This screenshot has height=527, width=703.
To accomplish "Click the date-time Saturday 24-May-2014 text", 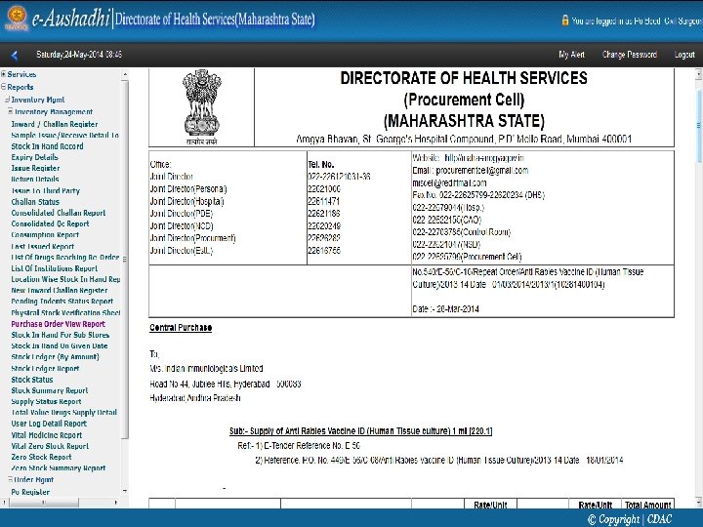I will 79,55.
